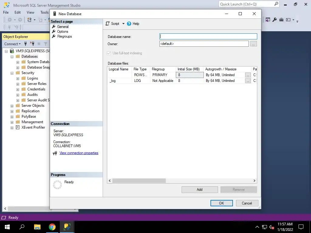This screenshot has width=311, height=233.
Task: Click owner browse ellipsis button
Action: [x=253, y=44]
